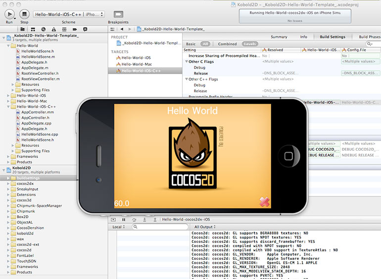Screen dimensions: 381x279
Task: Open the Local variables scope dropdown
Action: point(119,227)
